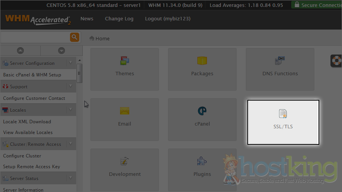Screen dimensions: 342x192
Task: Click Logout (mybiz123) link
Action: [x=167, y=19]
